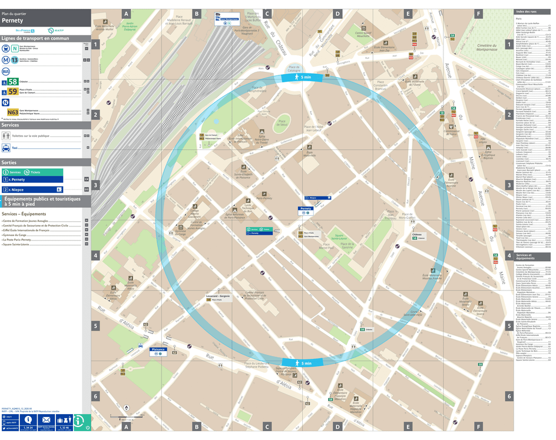Click the green accessibility info icon
Screen dimensions: 556x440
pyautogui.click(x=78, y=421)
